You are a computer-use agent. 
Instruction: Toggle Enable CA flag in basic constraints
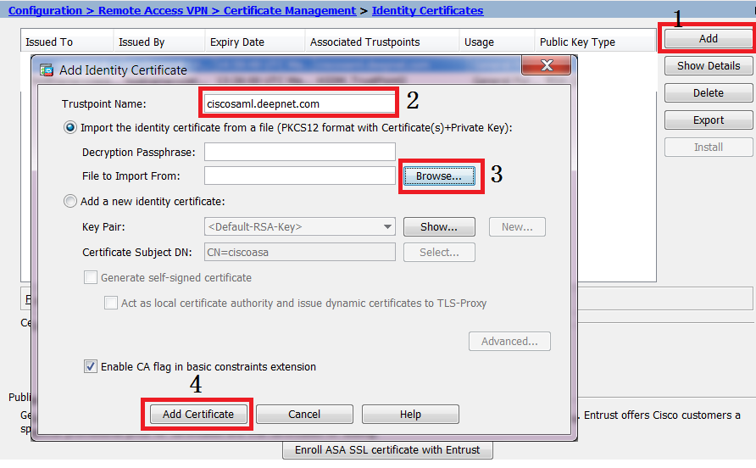(x=91, y=366)
